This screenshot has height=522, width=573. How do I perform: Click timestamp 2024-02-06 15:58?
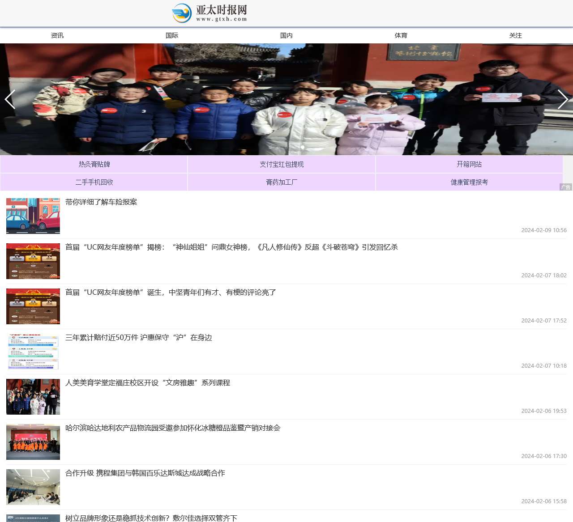point(544,501)
